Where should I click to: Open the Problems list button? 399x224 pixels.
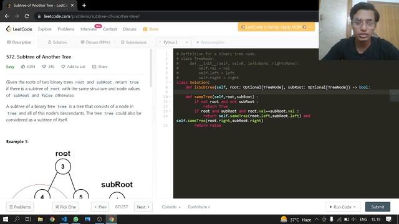coord(20,207)
